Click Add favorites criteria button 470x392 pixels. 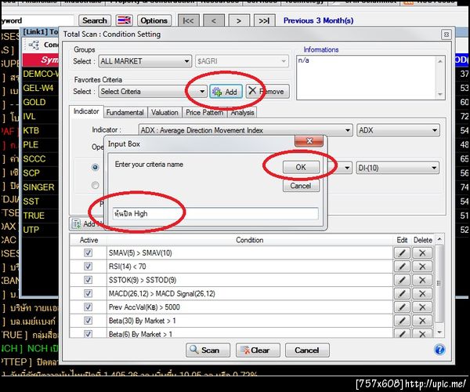[226, 92]
